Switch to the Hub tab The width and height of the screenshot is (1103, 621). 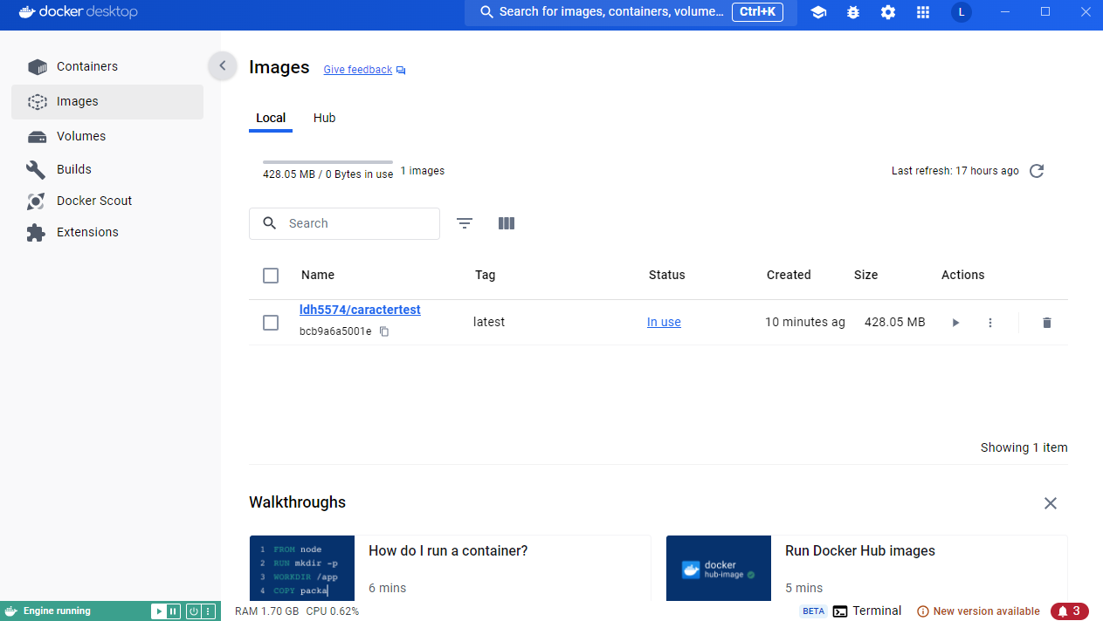pos(324,118)
